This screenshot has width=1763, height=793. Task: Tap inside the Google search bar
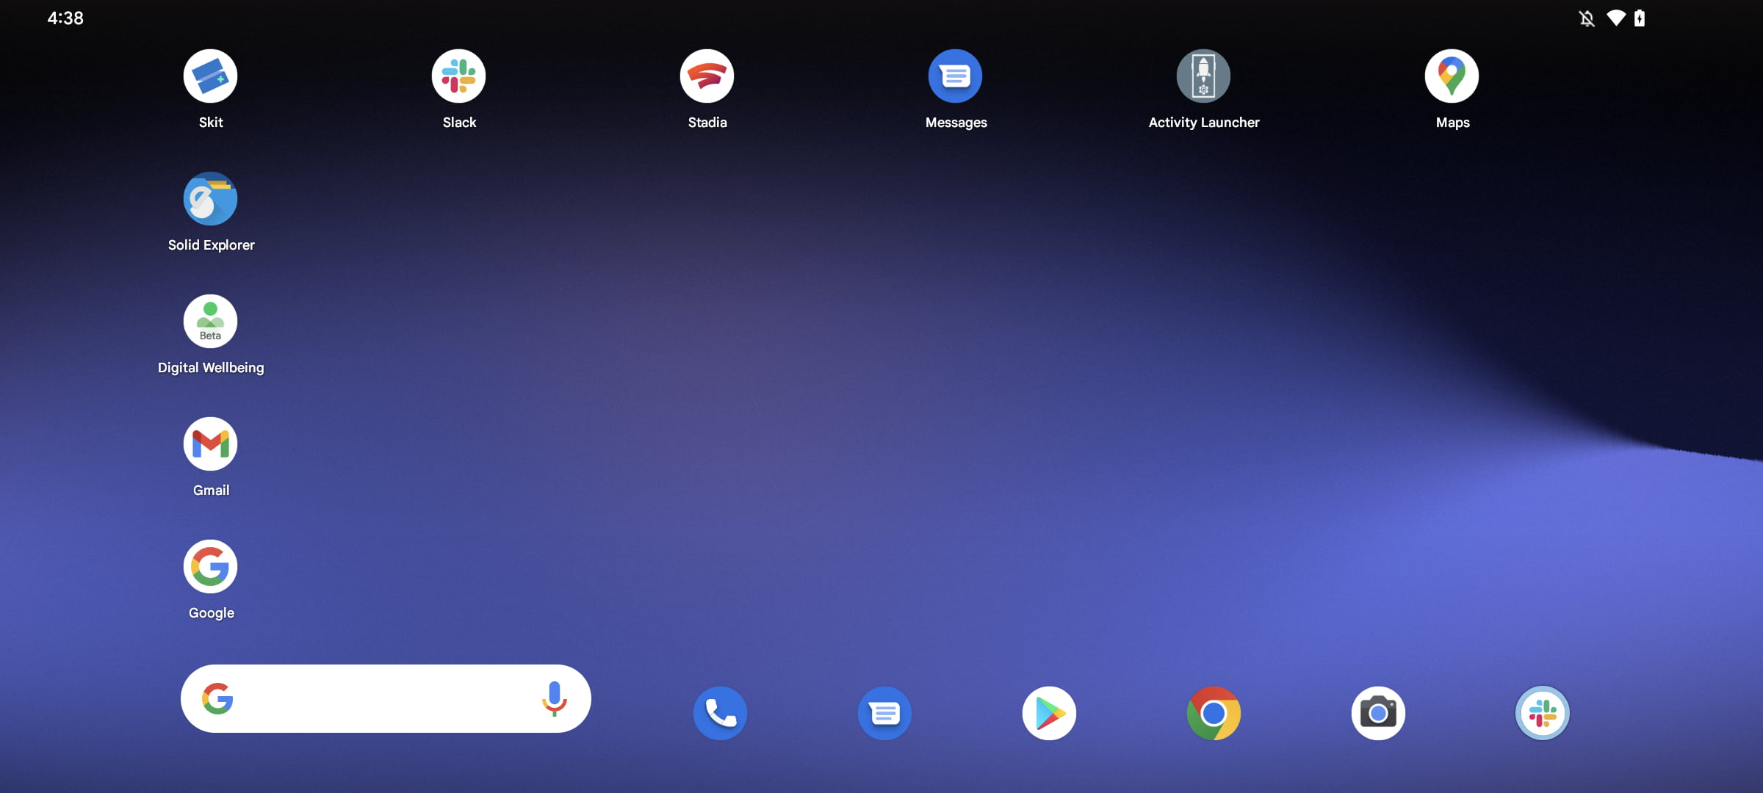click(x=382, y=698)
